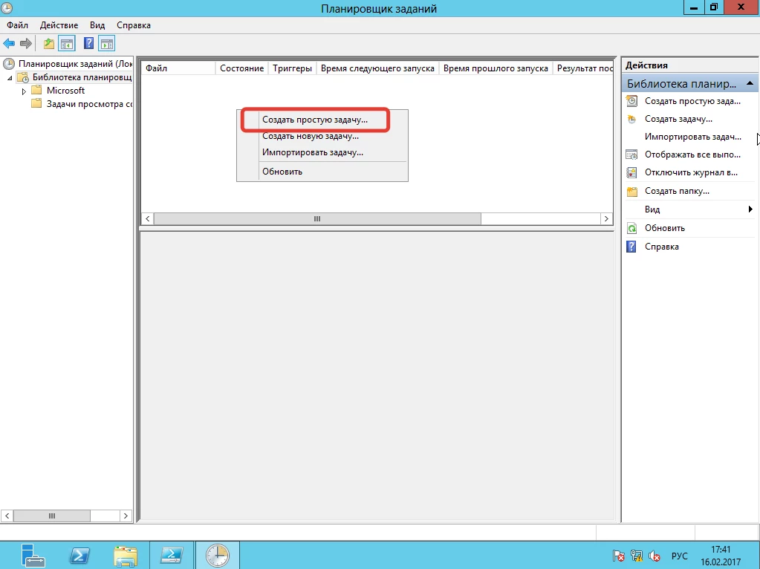Image resolution: width=760 pixels, height=569 pixels.
Task: Click the create simple task icon in Actions
Action: (632, 101)
